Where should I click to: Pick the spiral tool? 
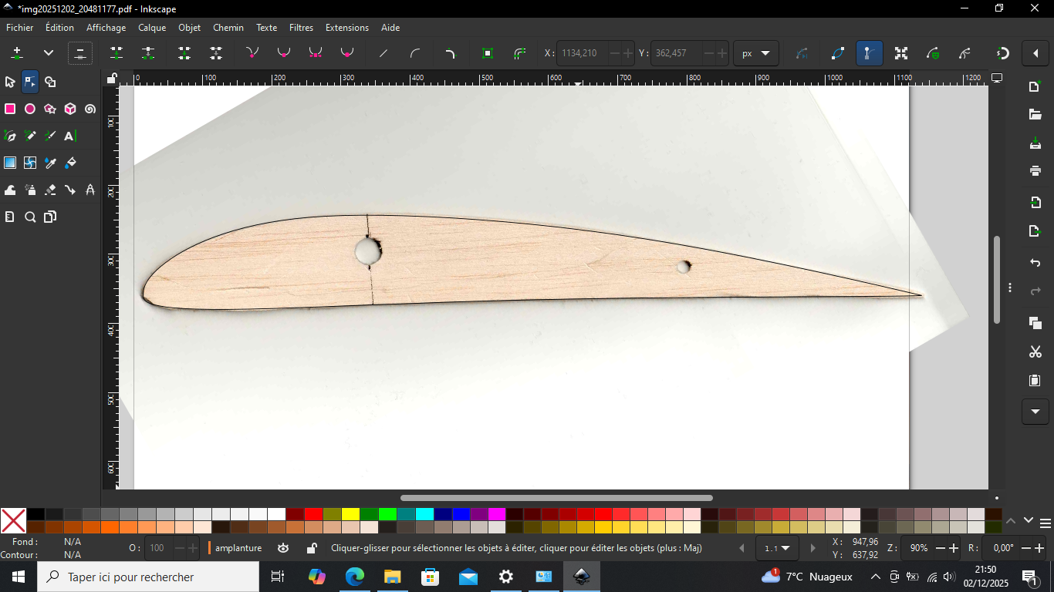(90, 109)
